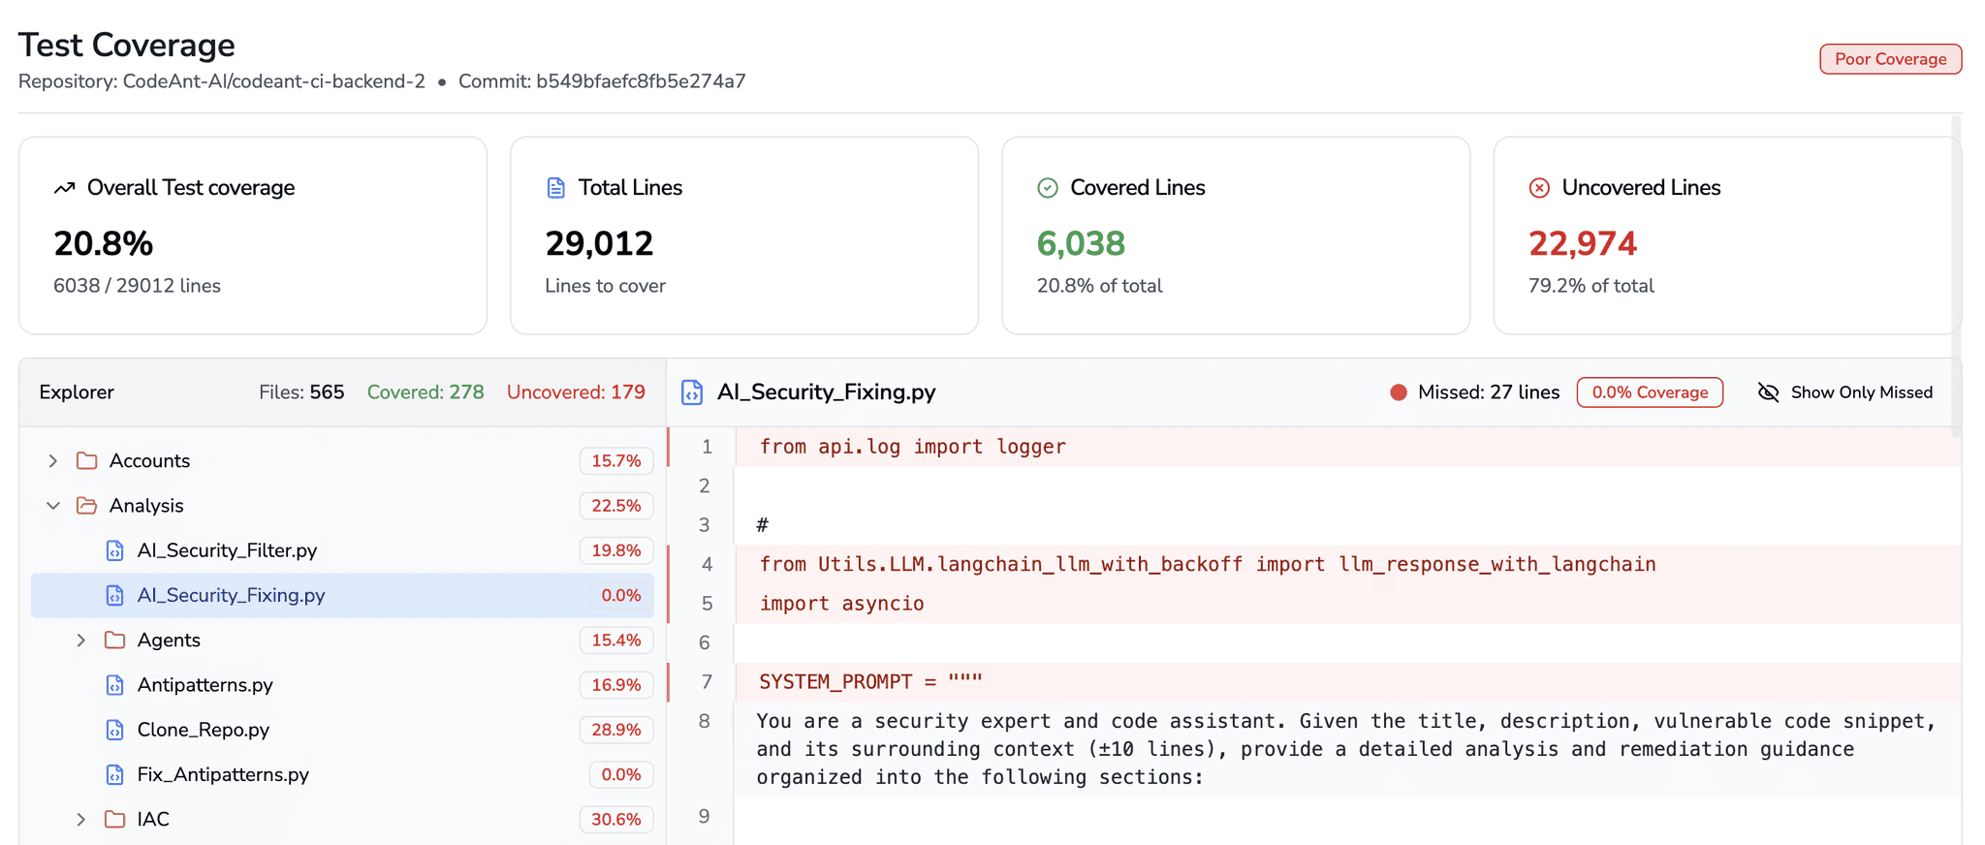Expand the Accounts folder chevron
The width and height of the screenshot is (1985, 845).
53,460
